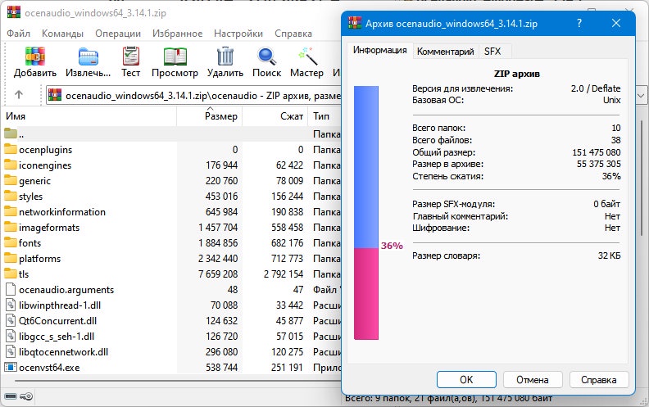
Task: Sort by the Размер column header
Action: coord(210,116)
